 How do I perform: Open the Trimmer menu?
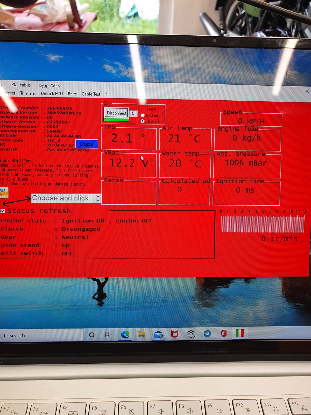28,93
